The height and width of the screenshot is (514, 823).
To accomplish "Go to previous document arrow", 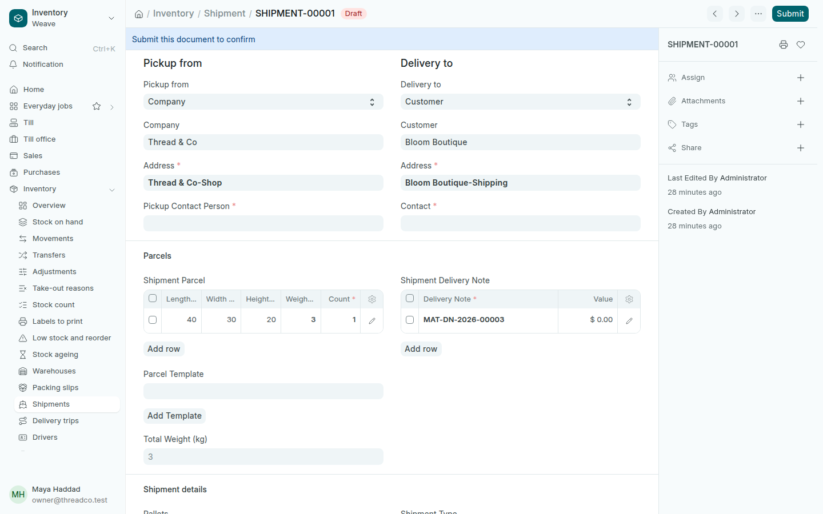I will pos(715,14).
